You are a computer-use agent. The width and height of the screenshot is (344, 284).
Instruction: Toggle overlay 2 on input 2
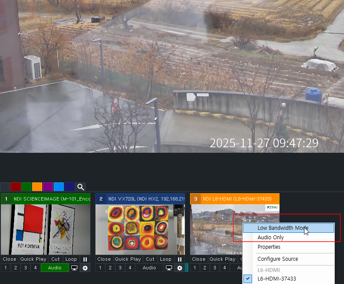tap(110, 268)
